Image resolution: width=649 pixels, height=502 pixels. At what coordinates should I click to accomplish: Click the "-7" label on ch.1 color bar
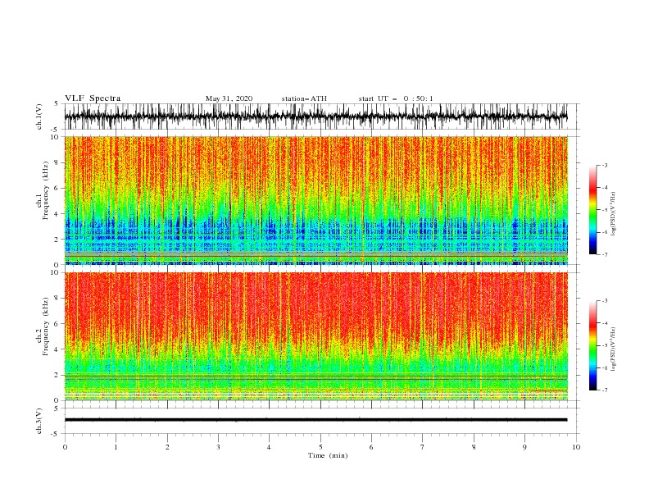[x=604, y=254]
